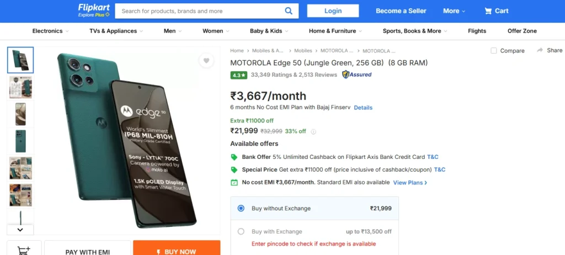565x255 pixels.
Task: Expand the Electronics category menu
Action: tap(50, 31)
